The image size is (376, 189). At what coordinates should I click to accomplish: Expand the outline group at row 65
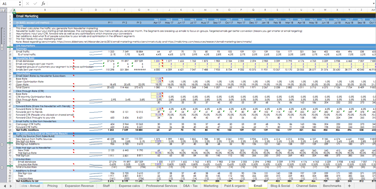point(2,144)
